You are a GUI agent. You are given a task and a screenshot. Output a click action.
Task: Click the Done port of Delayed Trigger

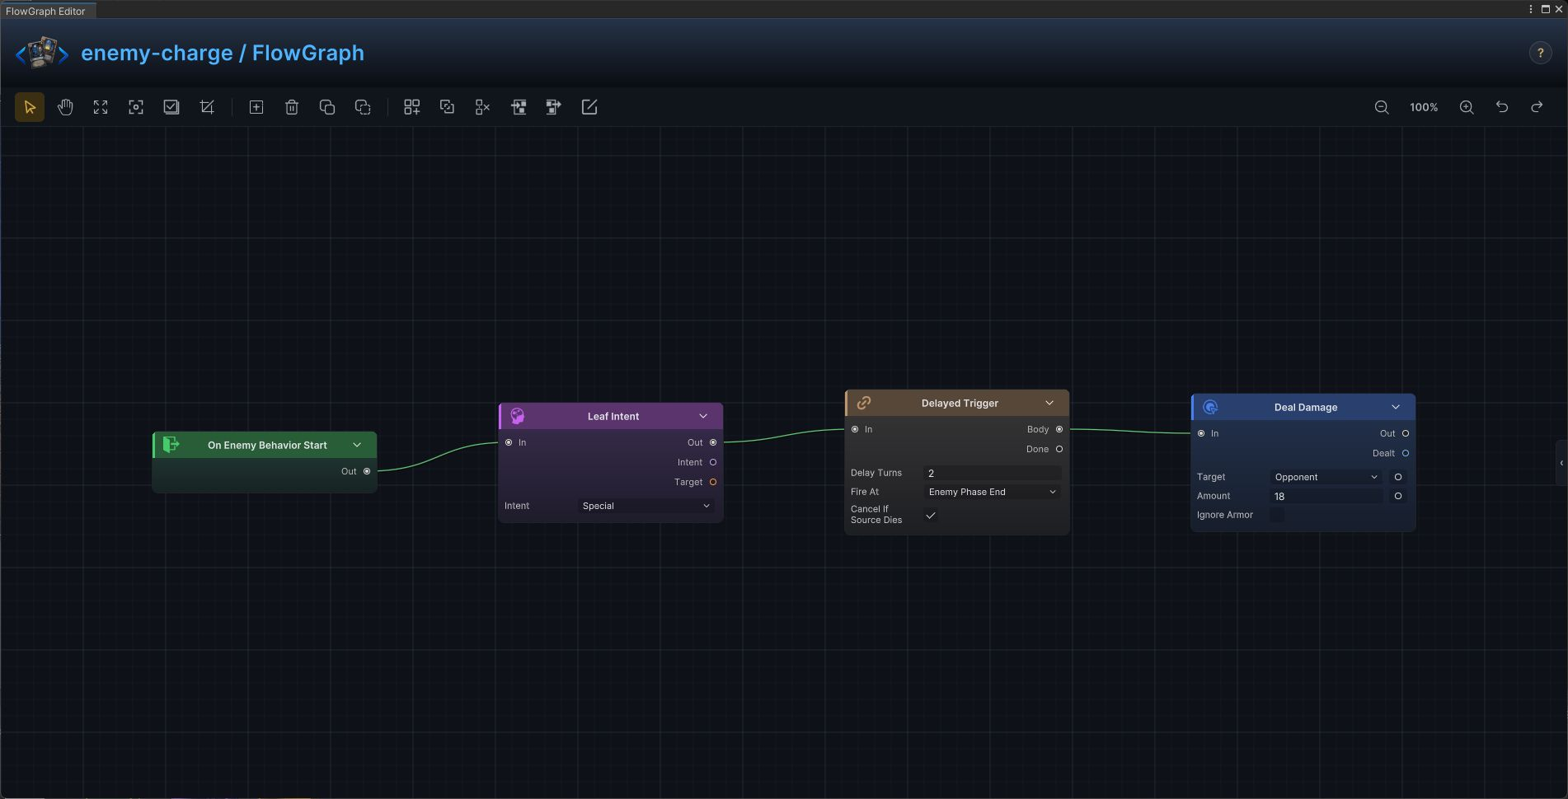(1059, 449)
